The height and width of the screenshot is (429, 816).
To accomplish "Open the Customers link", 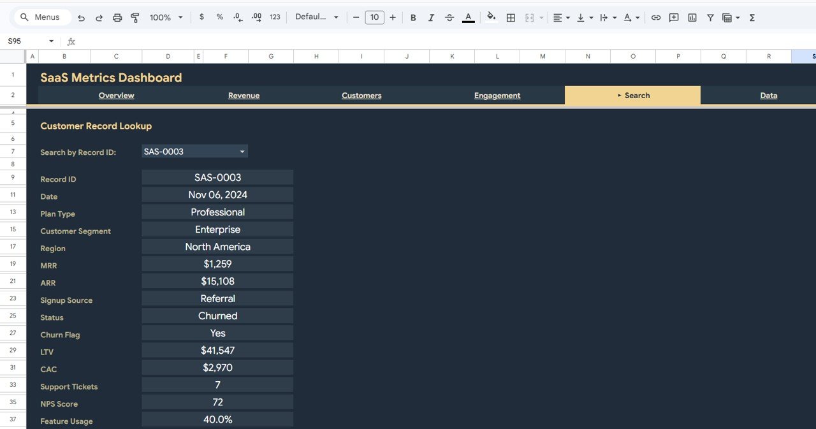I will click(361, 95).
